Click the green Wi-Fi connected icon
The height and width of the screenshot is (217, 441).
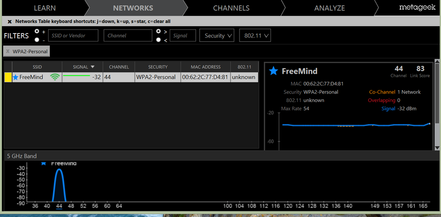tap(55, 77)
